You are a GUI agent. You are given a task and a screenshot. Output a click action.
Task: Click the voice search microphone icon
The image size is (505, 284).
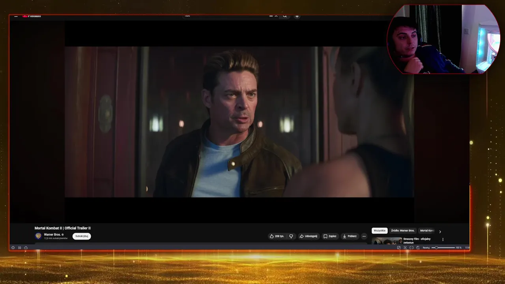click(297, 16)
